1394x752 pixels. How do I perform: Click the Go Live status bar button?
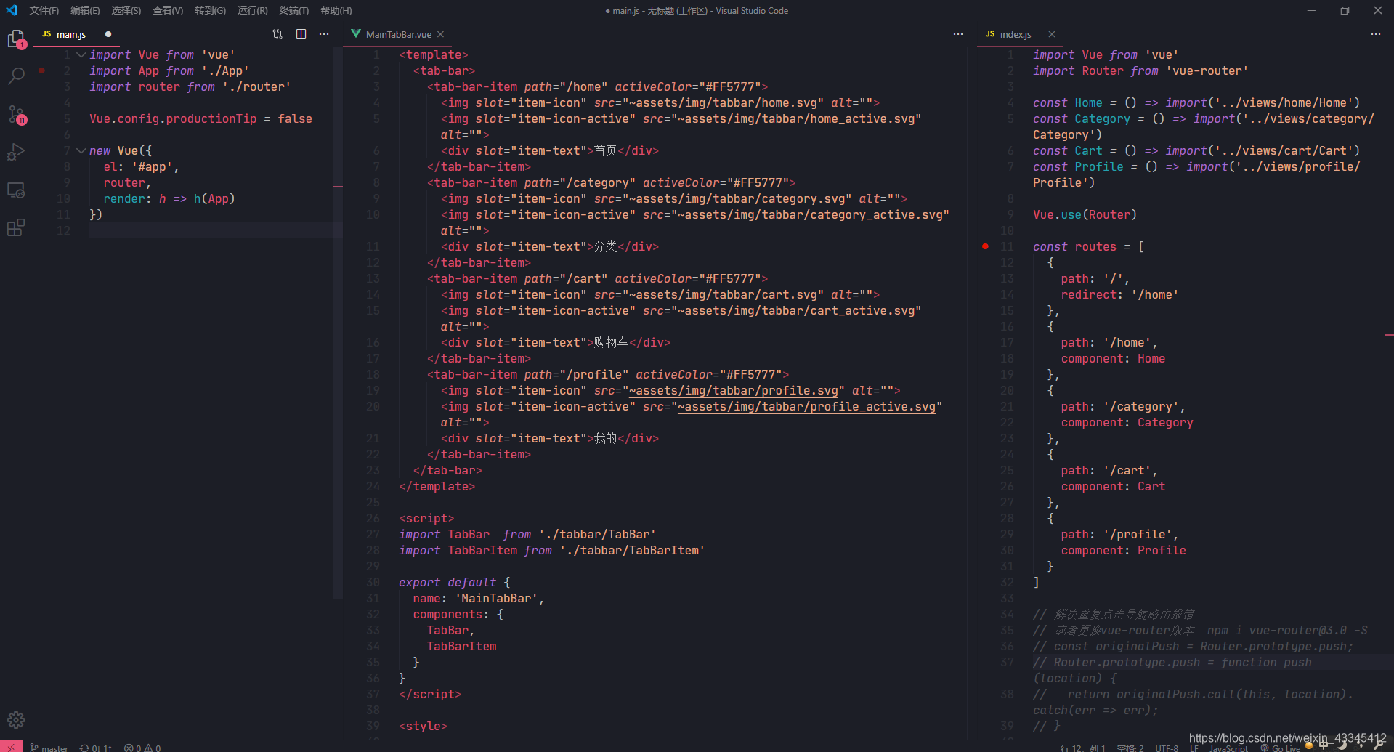coord(1281,748)
